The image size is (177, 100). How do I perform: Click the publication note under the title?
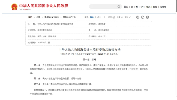coord(89,54)
